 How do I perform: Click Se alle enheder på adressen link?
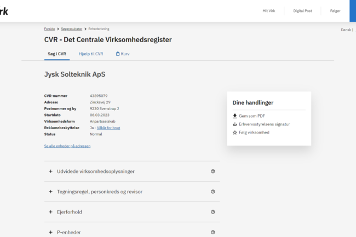(x=67, y=146)
